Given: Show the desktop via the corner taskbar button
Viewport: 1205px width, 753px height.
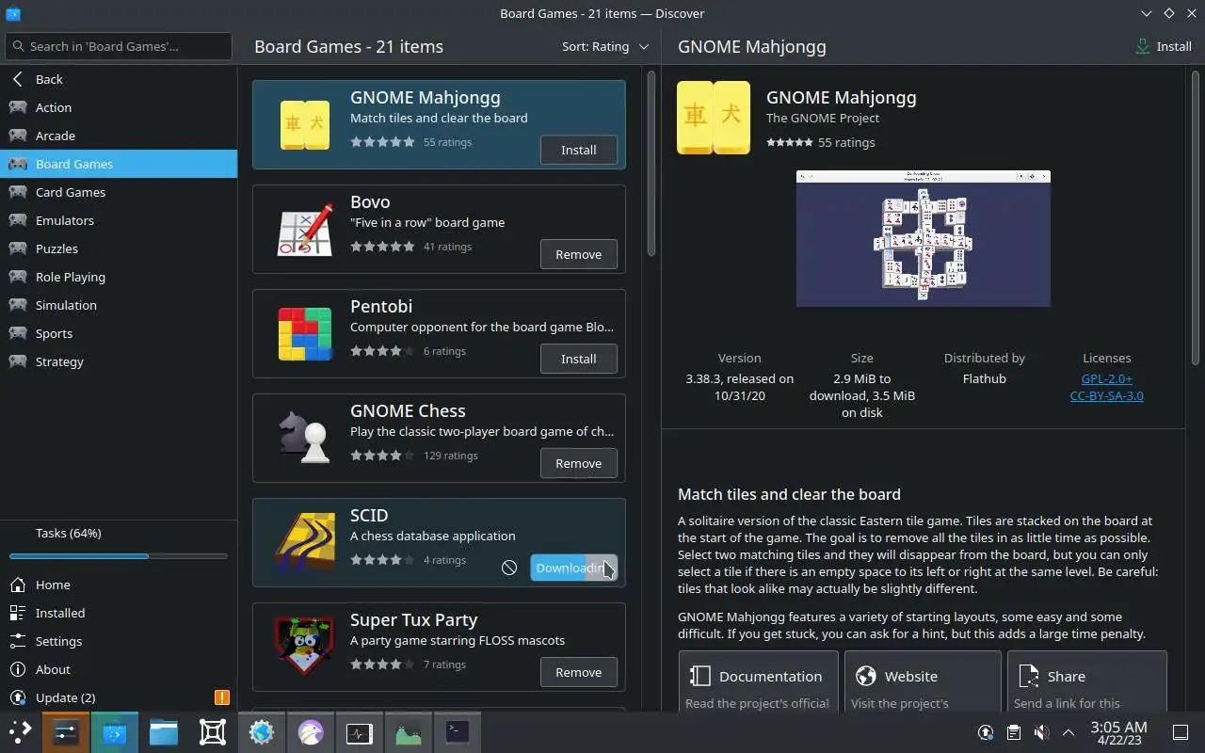Looking at the screenshot, I should 1181,732.
